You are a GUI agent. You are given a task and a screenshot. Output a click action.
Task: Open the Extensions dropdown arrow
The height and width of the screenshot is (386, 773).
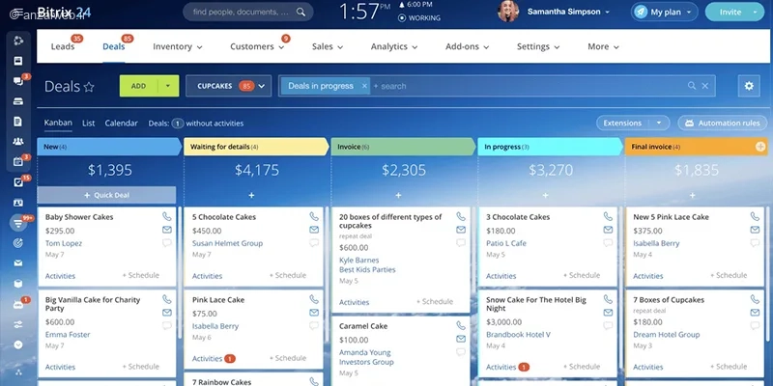click(659, 124)
